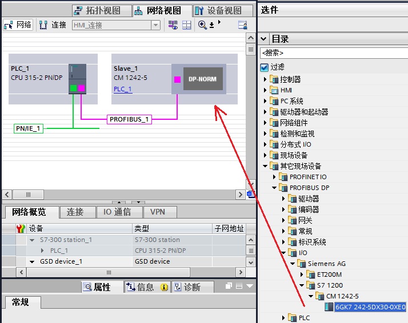Expand the PLC_1 row in overview table
This screenshot has height=323, width=408.
[42, 251]
